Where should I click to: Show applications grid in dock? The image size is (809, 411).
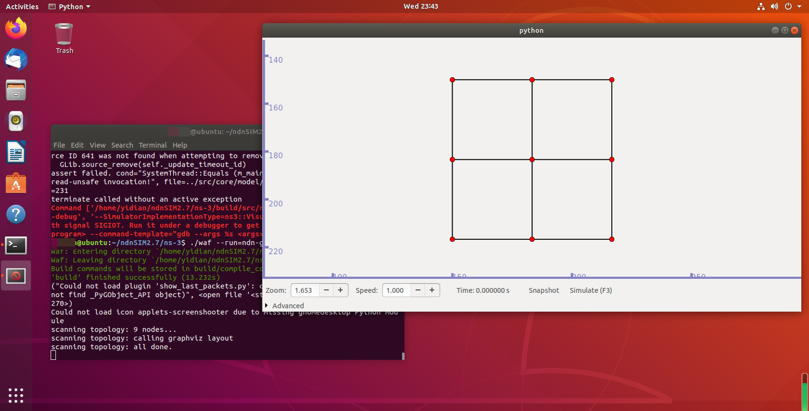pos(16,396)
